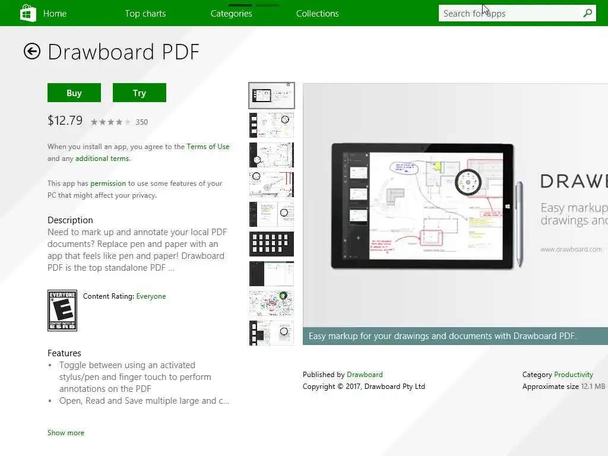Select the dark grid screenshot thumbnail
Viewport: 608px width, 456px height.
(271, 244)
